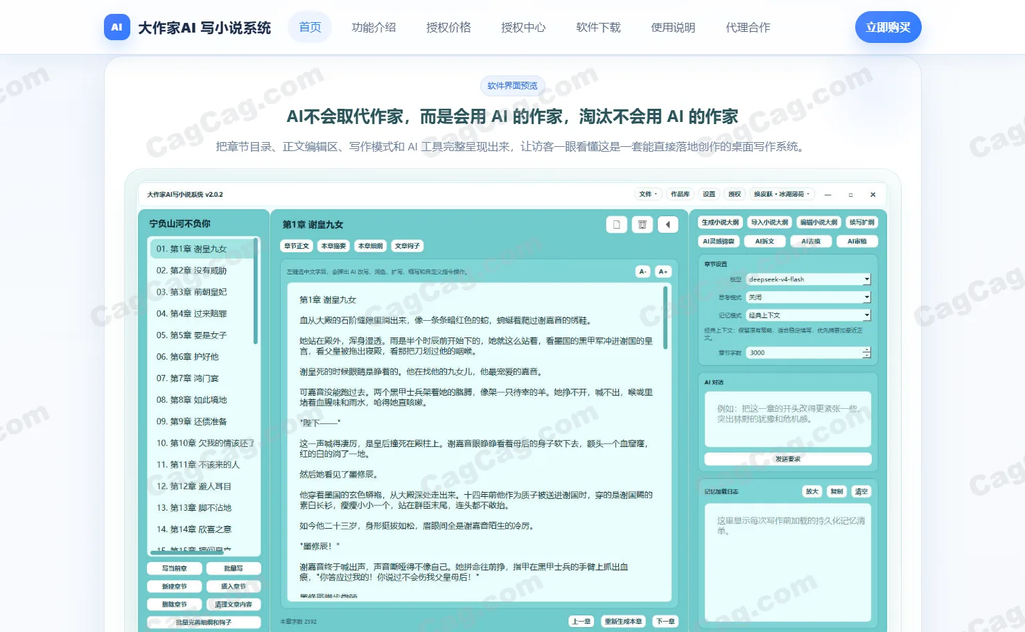This screenshot has width=1025, height=632.
Task: Click the 放大 button in memory log
Action: click(x=812, y=491)
